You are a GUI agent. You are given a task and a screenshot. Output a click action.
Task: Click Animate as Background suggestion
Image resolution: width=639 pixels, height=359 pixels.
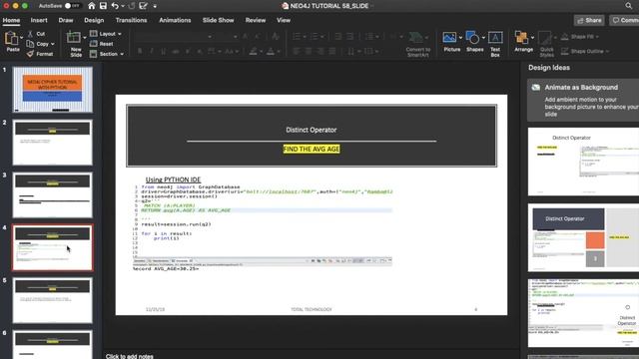coord(583,100)
